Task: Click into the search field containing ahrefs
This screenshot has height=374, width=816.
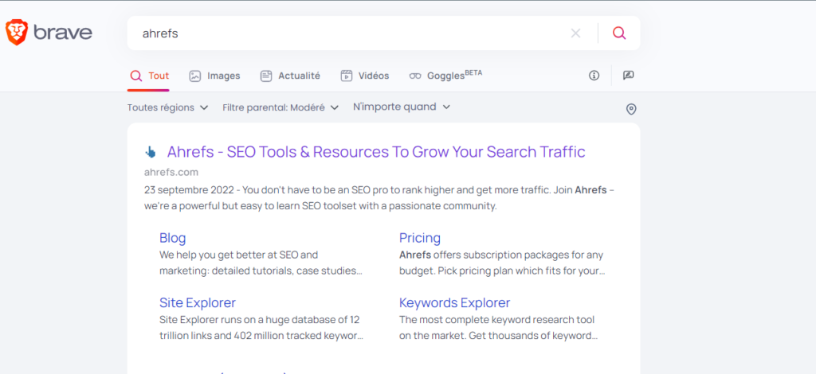Action: click(343, 33)
